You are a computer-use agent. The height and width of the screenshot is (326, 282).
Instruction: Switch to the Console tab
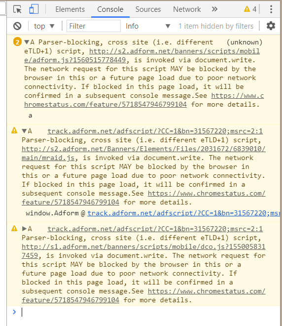110,9
